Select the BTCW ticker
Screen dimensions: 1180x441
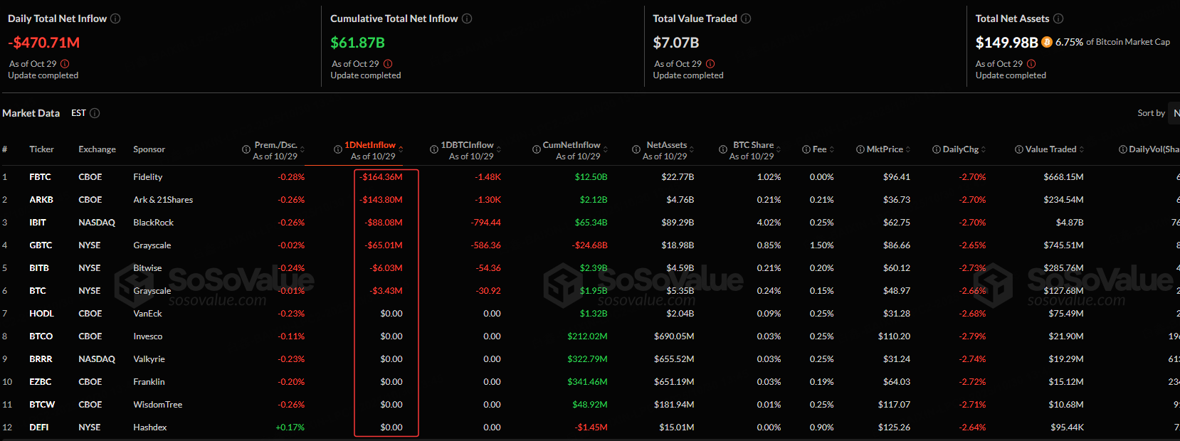click(x=42, y=405)
